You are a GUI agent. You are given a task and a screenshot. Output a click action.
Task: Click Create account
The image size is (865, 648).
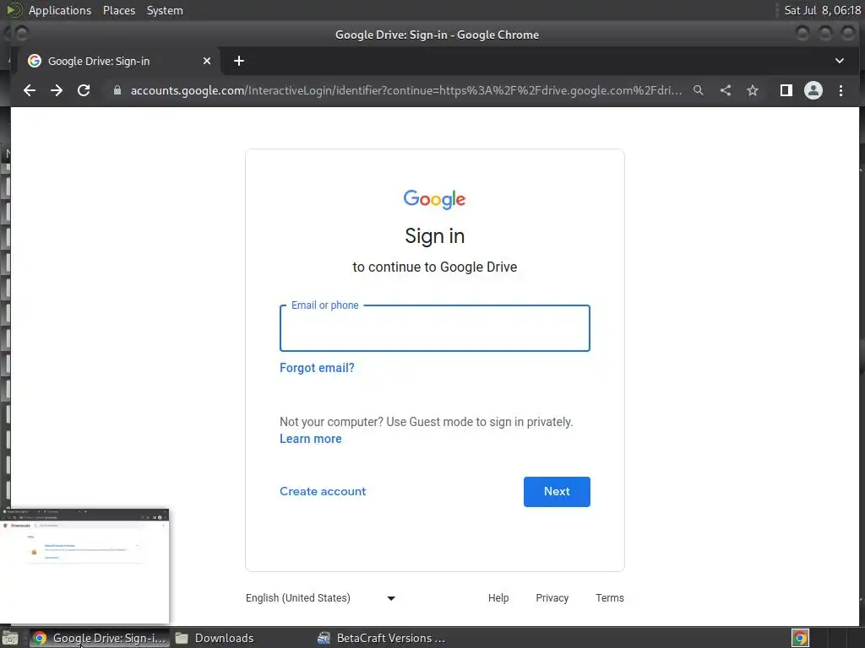tap(323, 492)
